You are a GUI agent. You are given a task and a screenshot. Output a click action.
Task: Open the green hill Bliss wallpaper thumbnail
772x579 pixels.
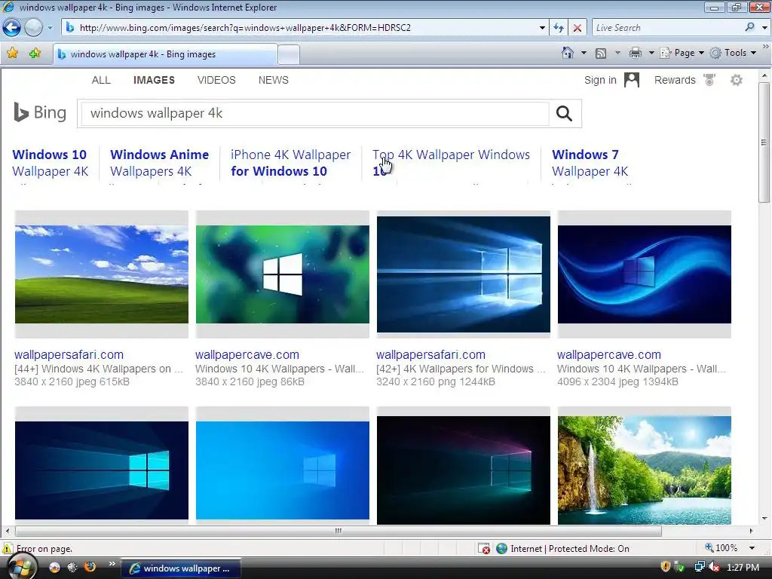[102, 274]
